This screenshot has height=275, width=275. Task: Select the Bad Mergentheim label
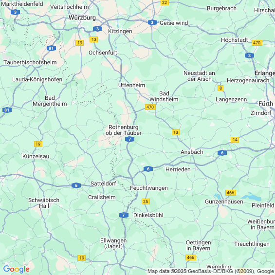click(50, 101)
